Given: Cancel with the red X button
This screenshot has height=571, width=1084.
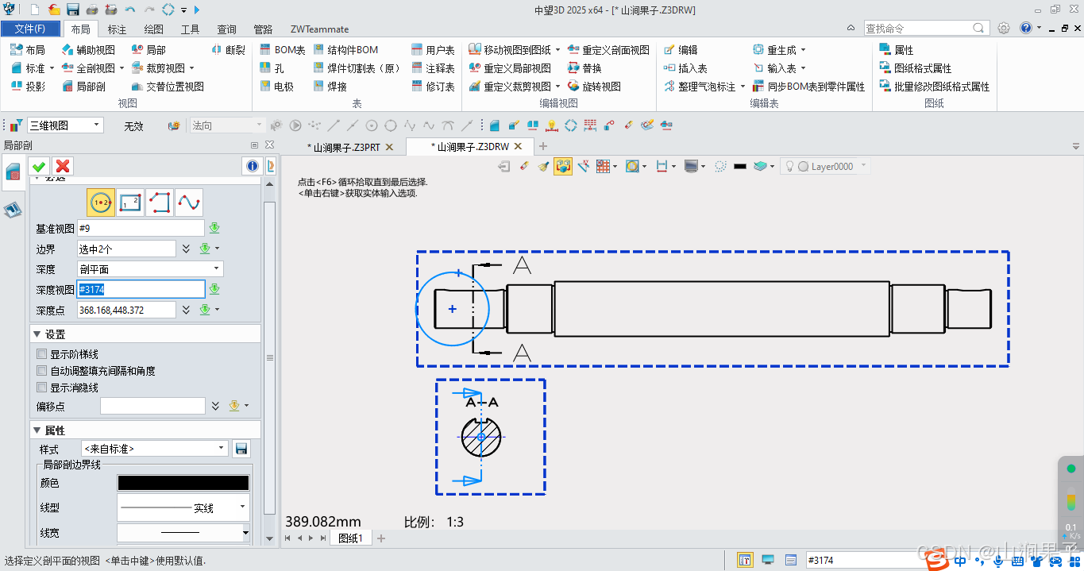Looking at the screenshot, I should coord(63,166).
